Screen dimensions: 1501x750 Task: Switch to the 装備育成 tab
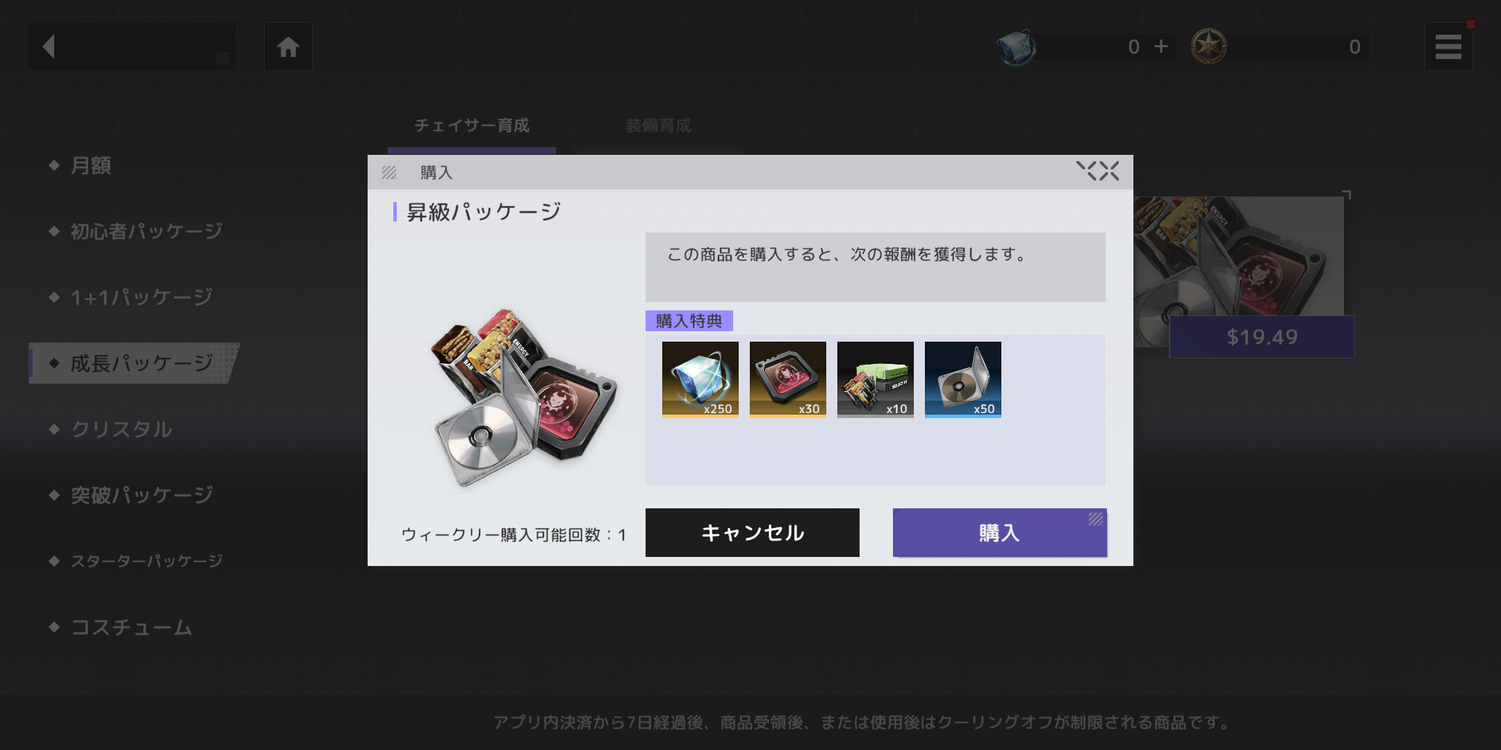[x=659, y=126]
